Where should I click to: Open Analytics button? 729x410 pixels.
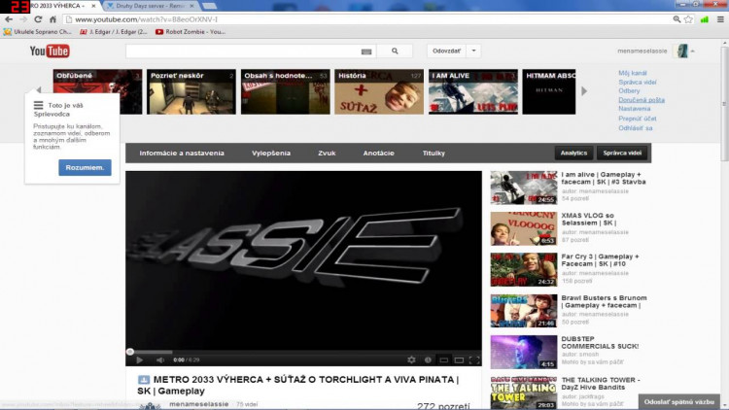pyautogui.click(x=573, y=153)
